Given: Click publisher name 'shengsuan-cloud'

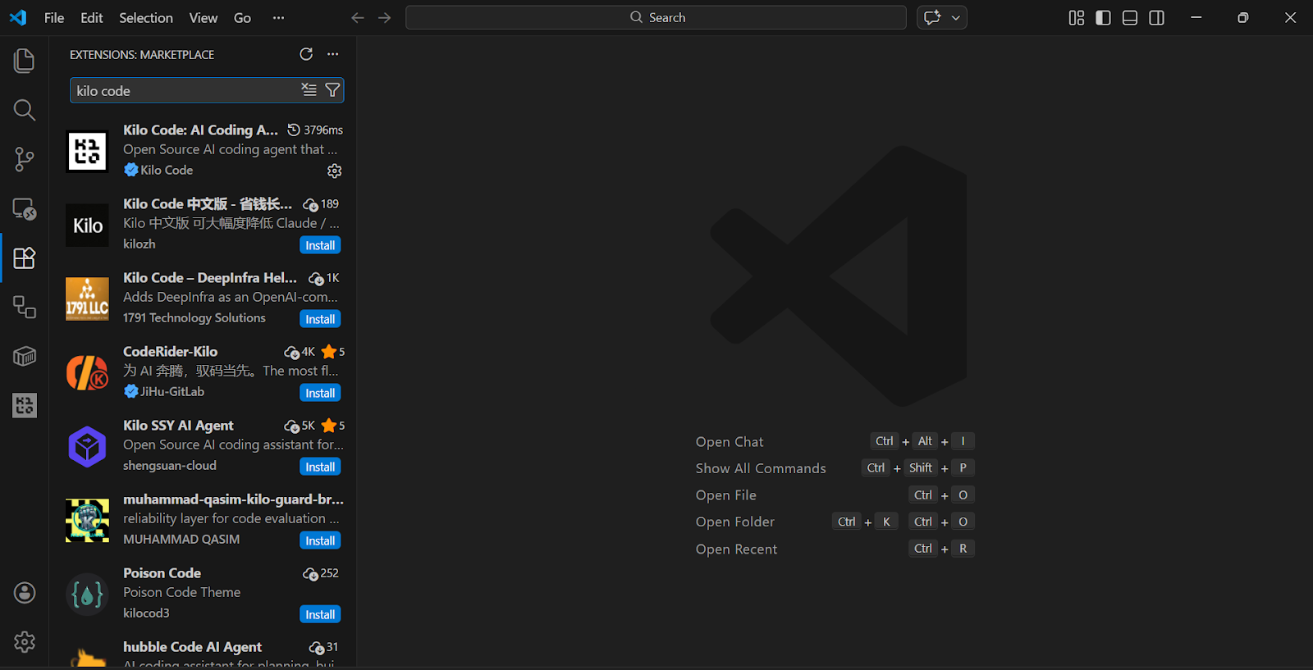Looking at the screenshot, I should pos(170,465).
